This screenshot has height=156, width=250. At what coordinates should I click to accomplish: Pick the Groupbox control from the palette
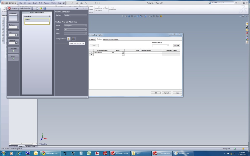13,17
